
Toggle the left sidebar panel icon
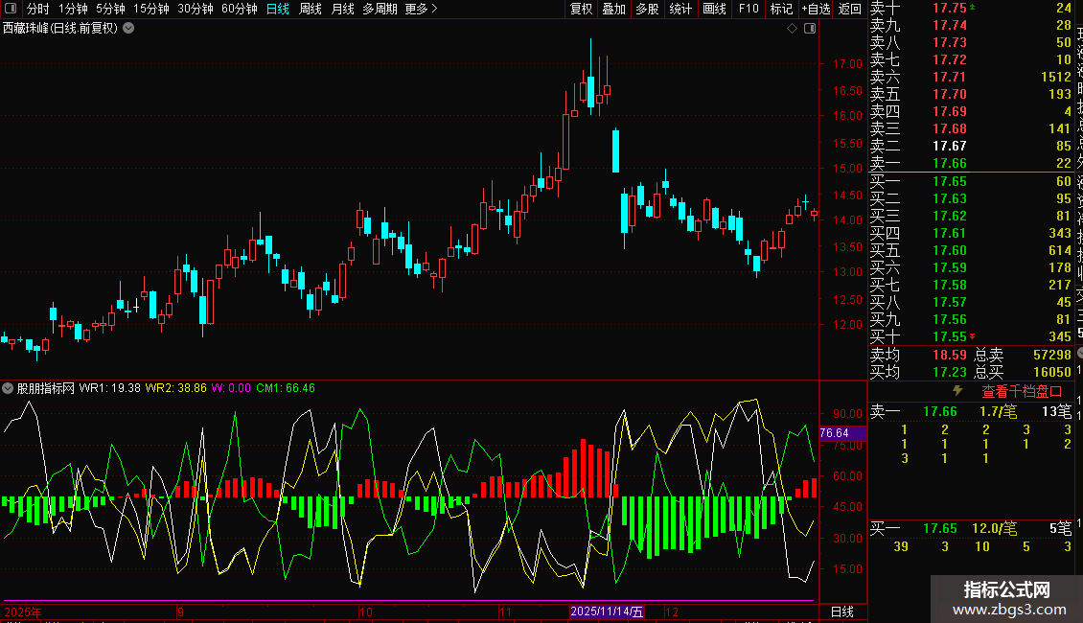[x=10, y=9]
